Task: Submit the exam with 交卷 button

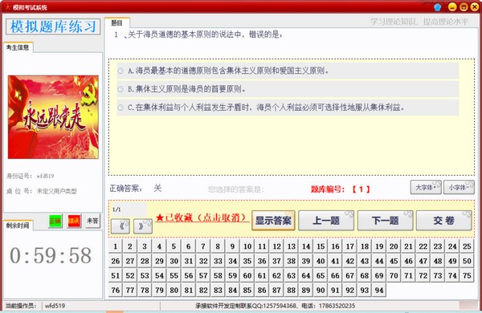Action: (444, 221)
